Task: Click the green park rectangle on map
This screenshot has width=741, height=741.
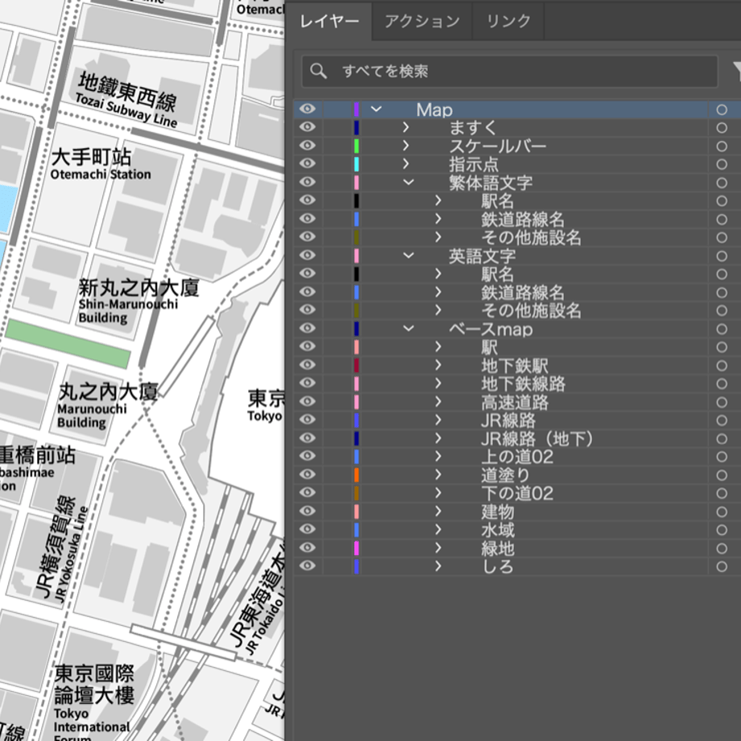Action: 67,344
